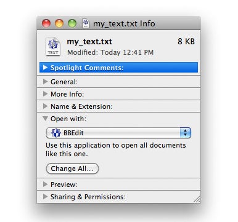Image resolution: width=238 pixels, height=222 pixels.
Task: Click the blue popup arrows of Open with menu
Action: (186, 133)
